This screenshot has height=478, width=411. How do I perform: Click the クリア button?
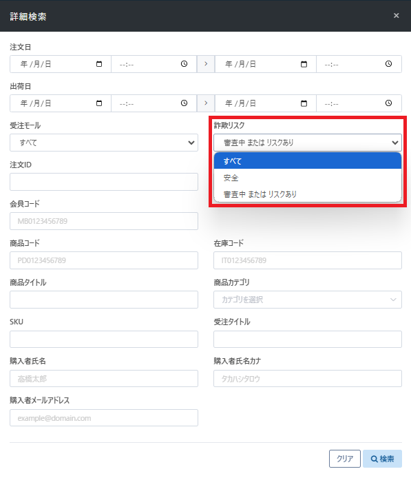coord(345,459)
